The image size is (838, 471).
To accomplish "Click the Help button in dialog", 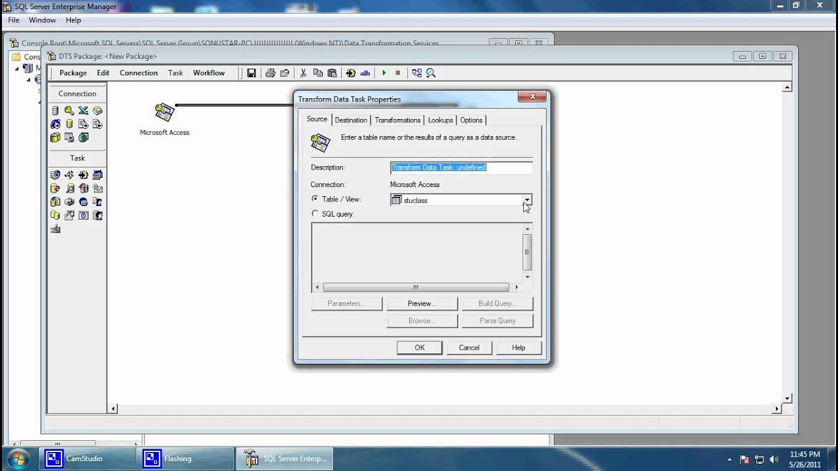I will tap(519, 347).
